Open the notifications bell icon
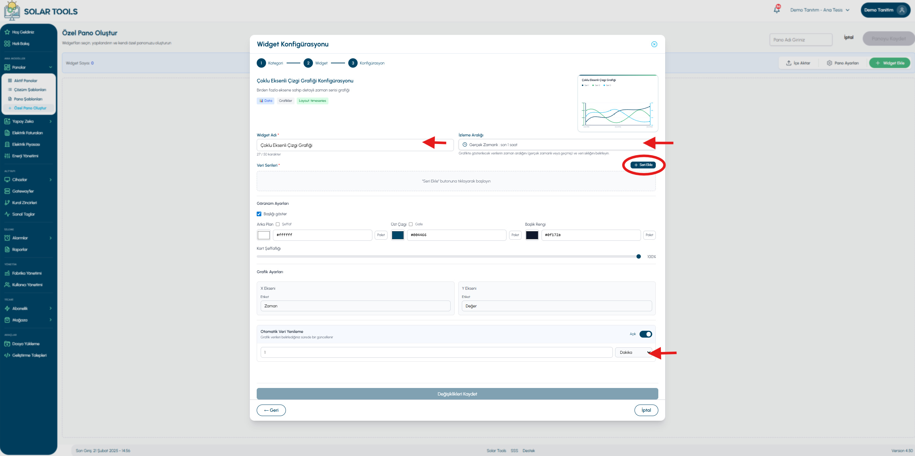915x456 pixels. [777, 10]
